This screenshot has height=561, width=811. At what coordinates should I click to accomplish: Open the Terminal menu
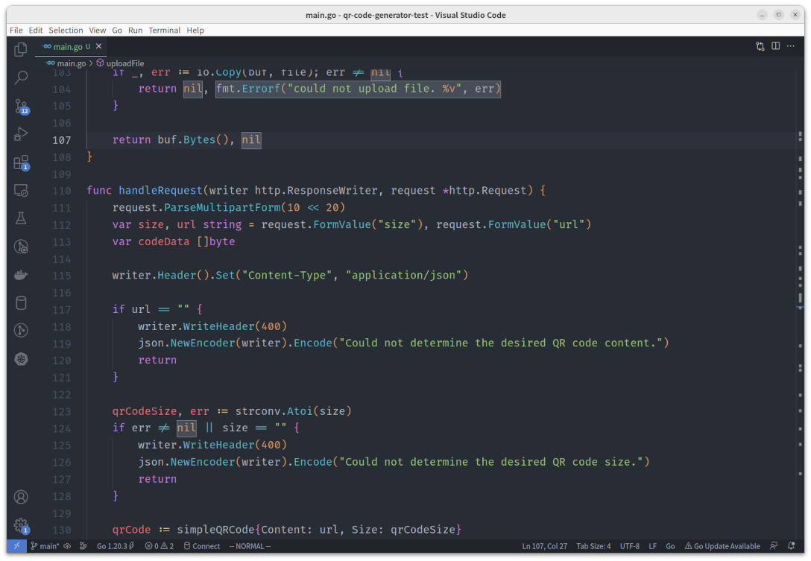(165, 30)
